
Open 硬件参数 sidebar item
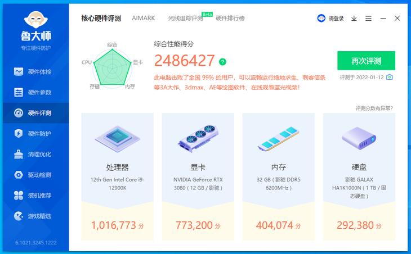tap(36, 92)
